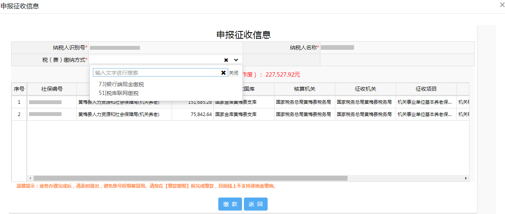Screen dimensions: 505x214
Task: Click the 社保编号 column header
Action: point(52,89)
